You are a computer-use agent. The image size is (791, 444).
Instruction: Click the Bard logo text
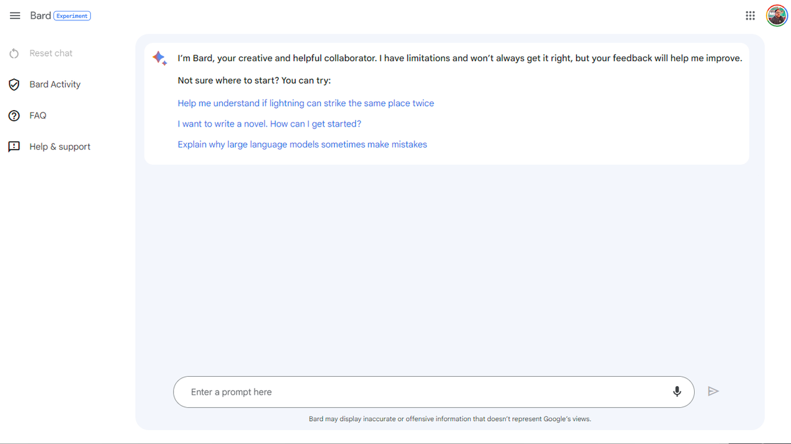40,16
